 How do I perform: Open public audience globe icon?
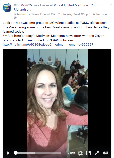(x=15, y=18)
